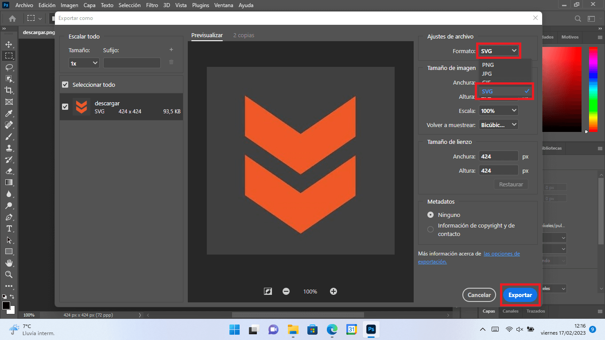Open the Formato dropdown
The image size is (605, 340).
[499, 51]
